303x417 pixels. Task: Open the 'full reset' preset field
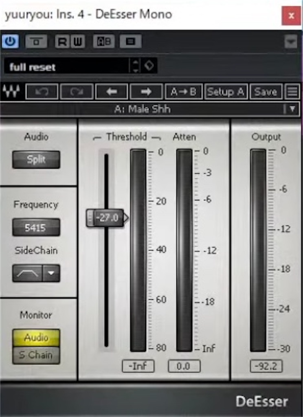point(66,66)
